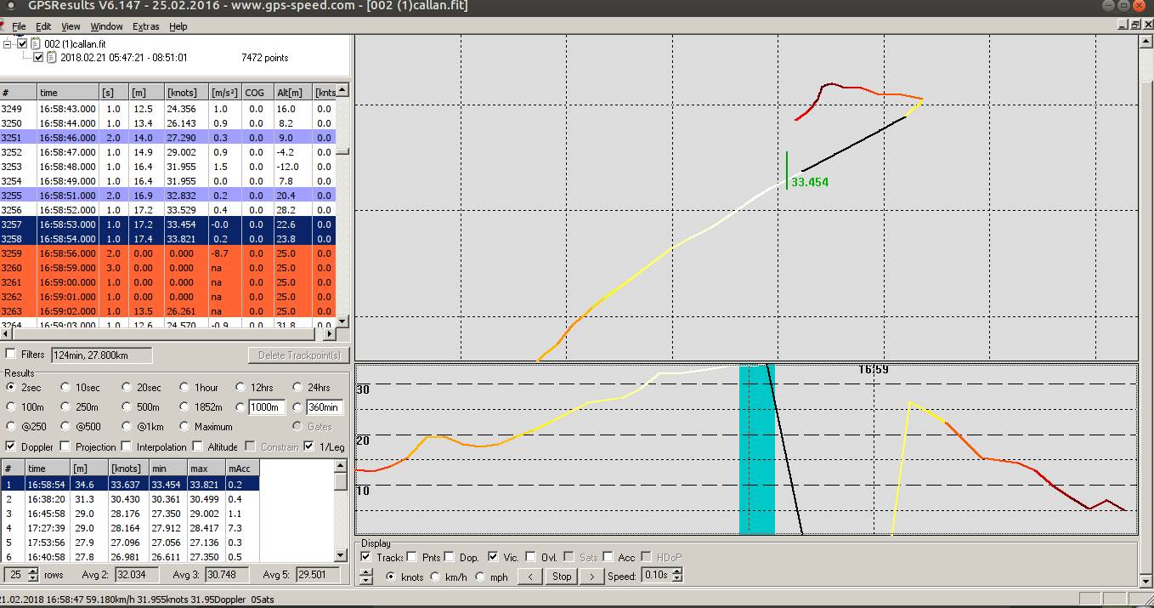The width and height of the screenshot is (1154, 608).
Task: Enable the Altitude checkbox
Action: click(198, 446)
